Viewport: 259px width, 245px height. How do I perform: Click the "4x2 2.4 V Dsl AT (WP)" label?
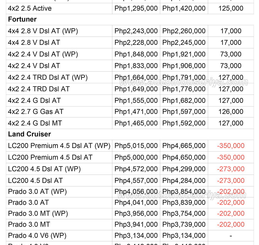(x=43, y=54)
